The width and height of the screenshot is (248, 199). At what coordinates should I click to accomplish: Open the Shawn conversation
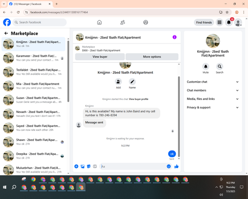[33, 142]
